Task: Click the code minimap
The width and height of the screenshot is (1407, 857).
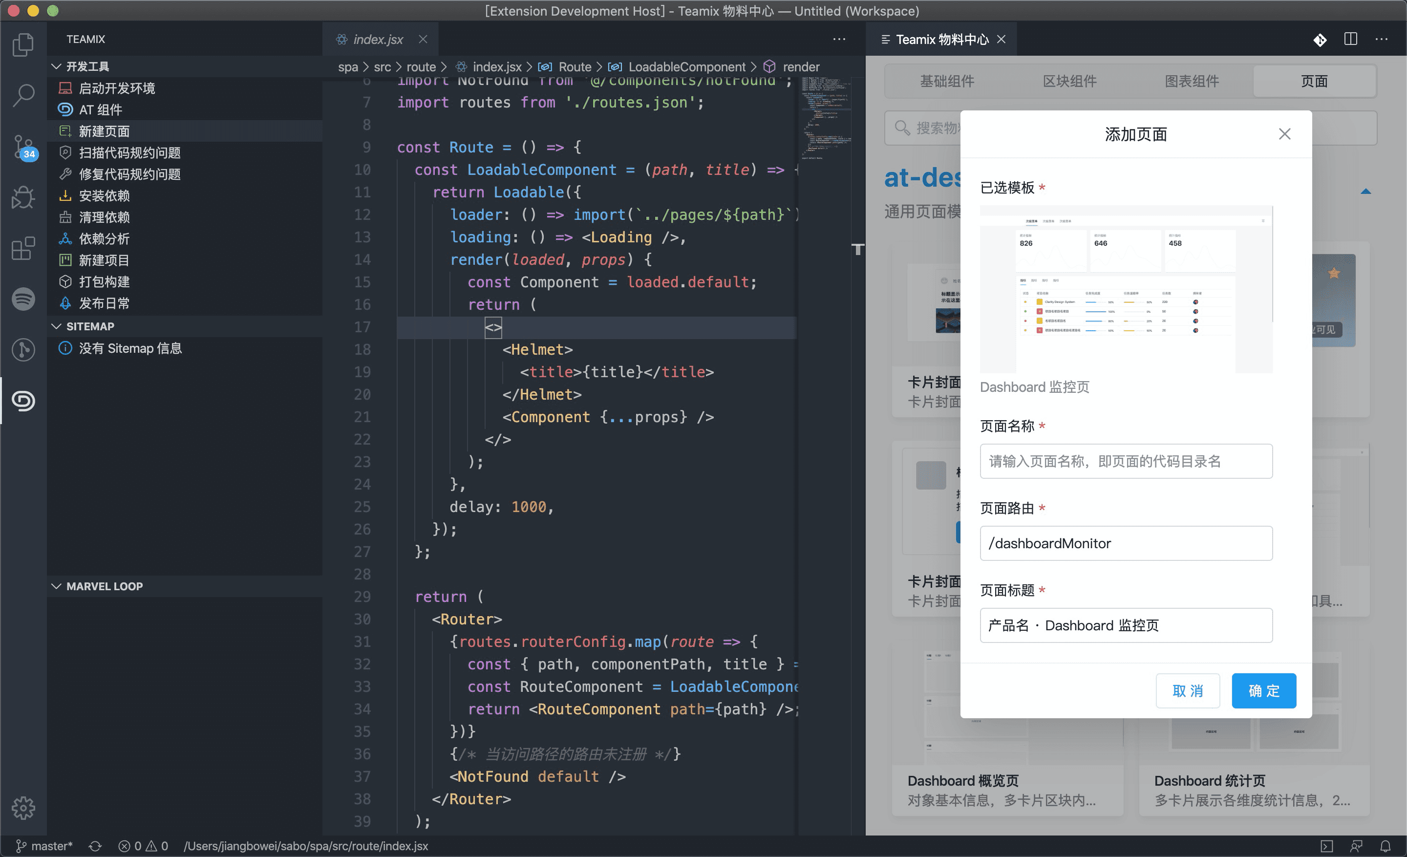Action: click(x=825, y=119)
